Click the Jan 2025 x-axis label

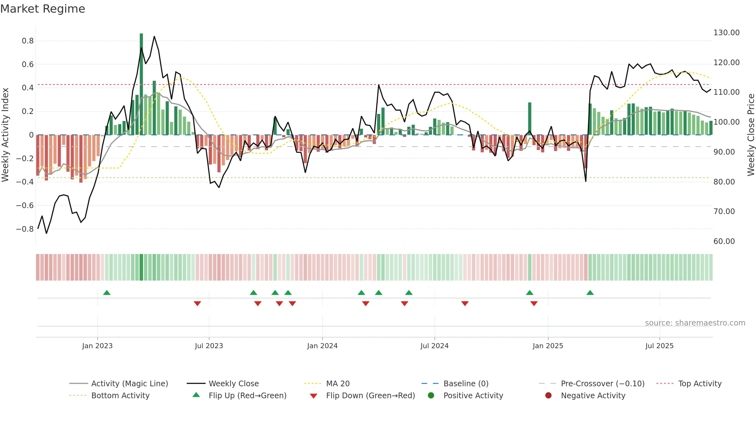pyautogui.click(x=548, y=346)
